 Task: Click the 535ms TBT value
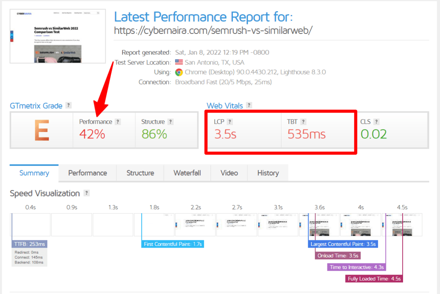coord(306,134)
